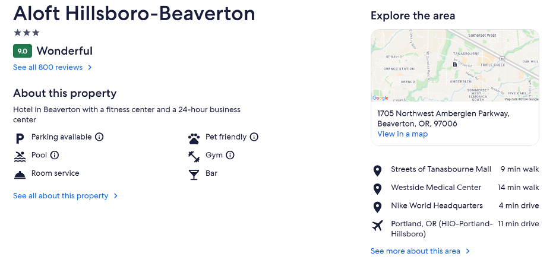This screenshot has height=266, width=556.
Task: Click the dumbbell gym icon
Action: pos(194,157)
